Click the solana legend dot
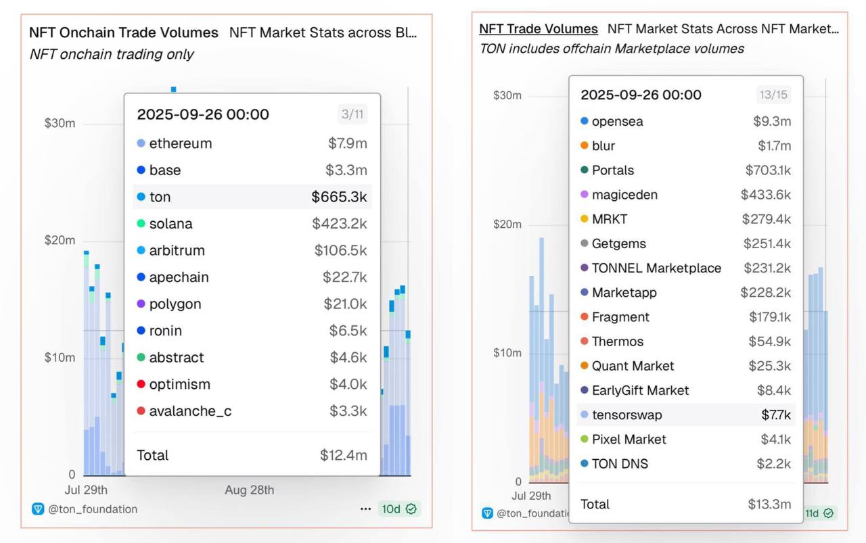 pos(141,224)
